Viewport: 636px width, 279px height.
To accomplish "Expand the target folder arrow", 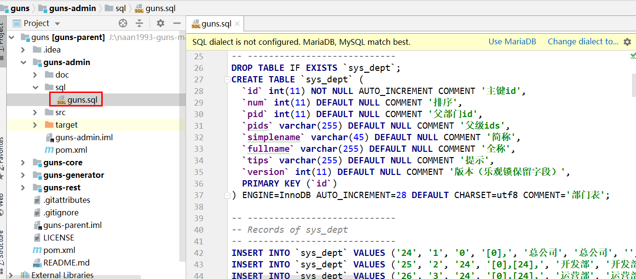I will tap(35, 125).
